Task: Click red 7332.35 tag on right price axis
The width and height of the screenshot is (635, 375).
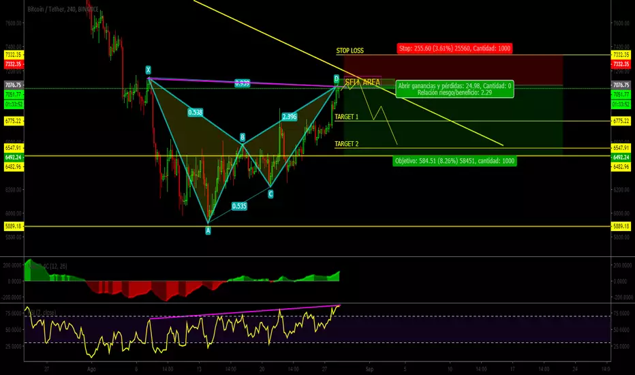Action: coord(621,64)
